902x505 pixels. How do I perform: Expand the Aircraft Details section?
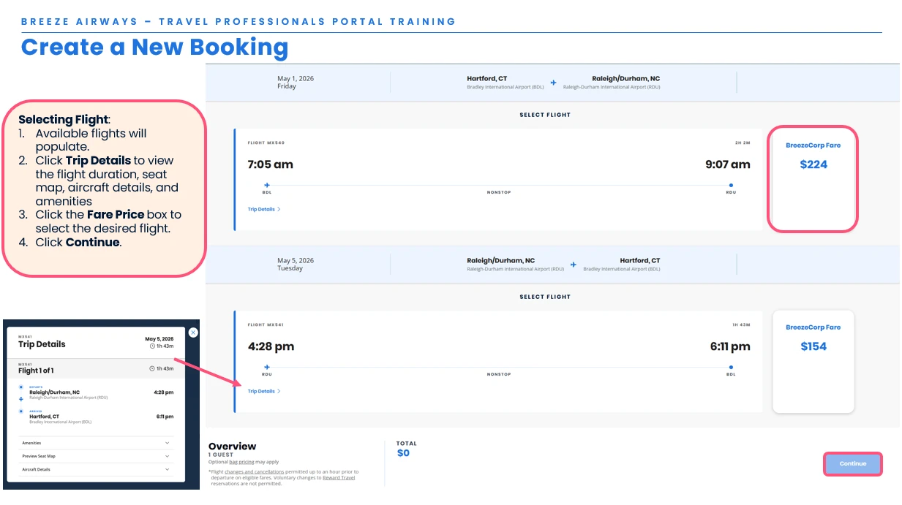click(96, 469)
